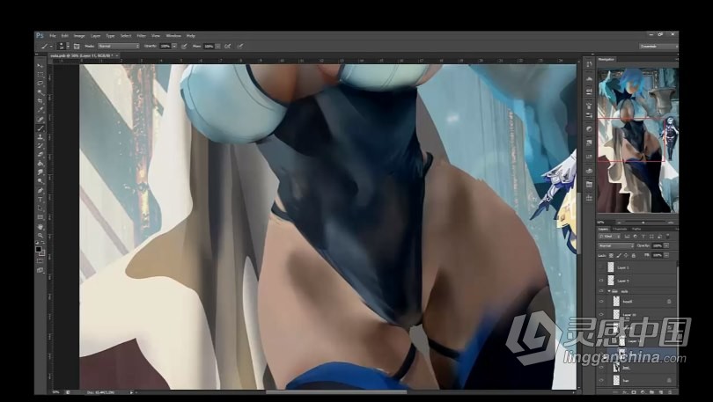This screenshot has height=402, width=713.
Task: Select the Crop tool
Action: (40, 101)
